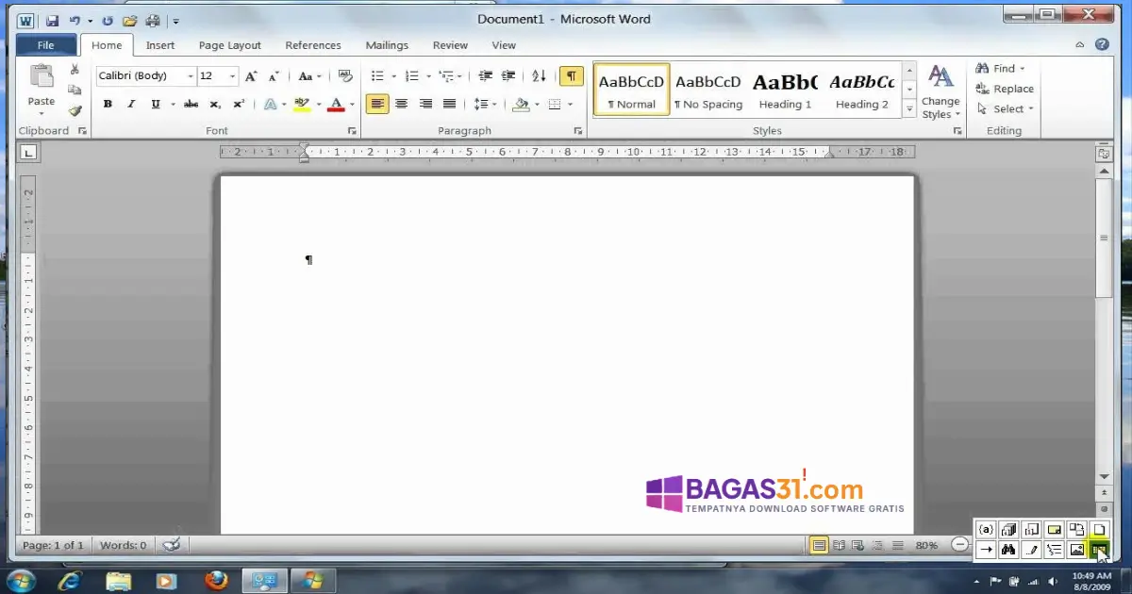Screen dimensions: 1132x594
Task: Switch to Draft view
Action: [897, 545]
